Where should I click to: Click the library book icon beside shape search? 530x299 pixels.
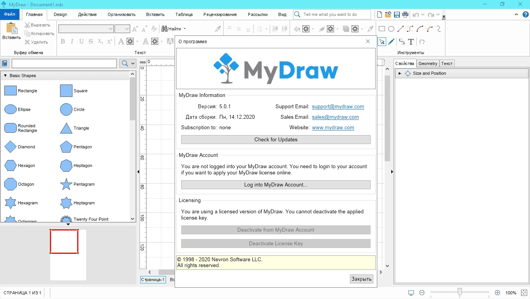(5, 63)
